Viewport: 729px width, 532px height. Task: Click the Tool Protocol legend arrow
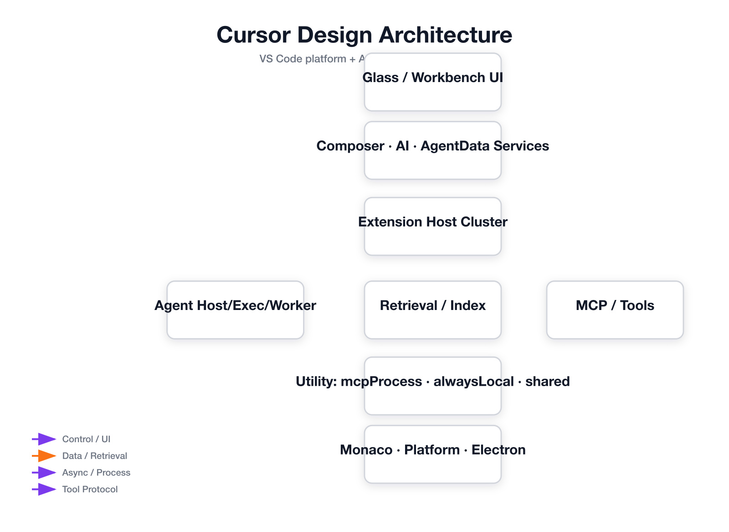pos(44,489)
